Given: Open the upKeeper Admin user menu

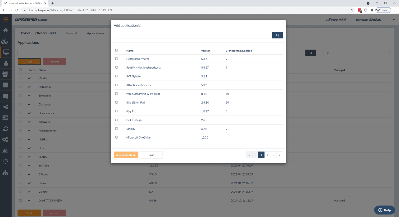Looking at the screenshot, I should point(336,20).
